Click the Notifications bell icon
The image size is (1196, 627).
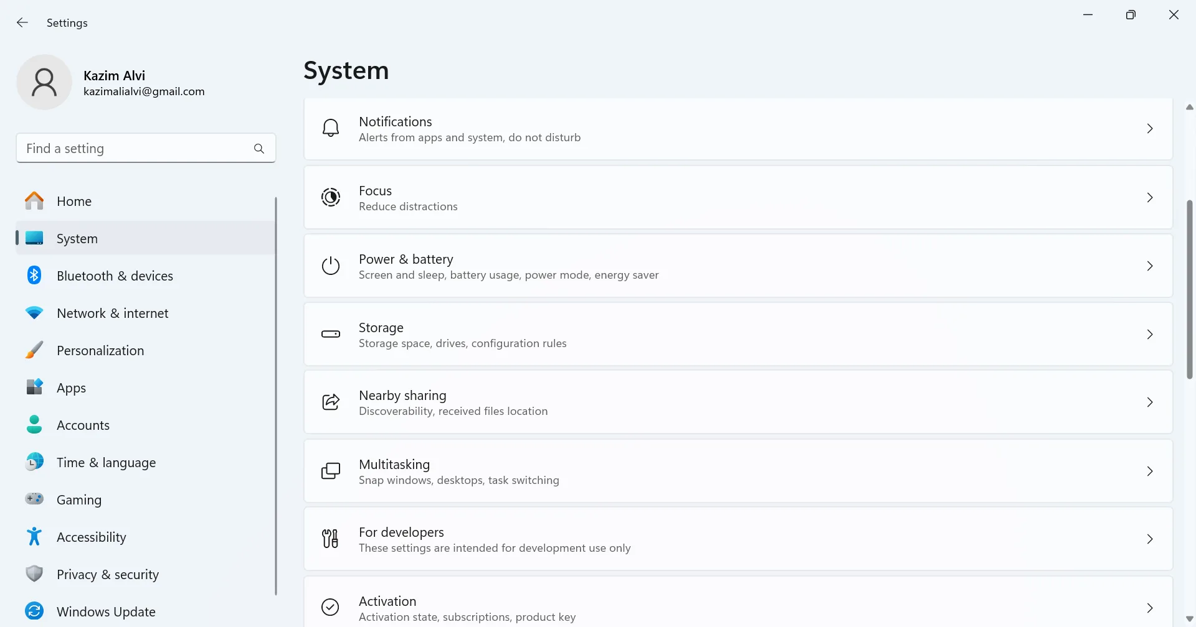(x=331, y=129)
